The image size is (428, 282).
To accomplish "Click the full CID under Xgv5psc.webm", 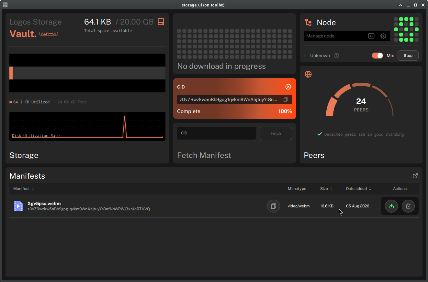I will point(89,209).
